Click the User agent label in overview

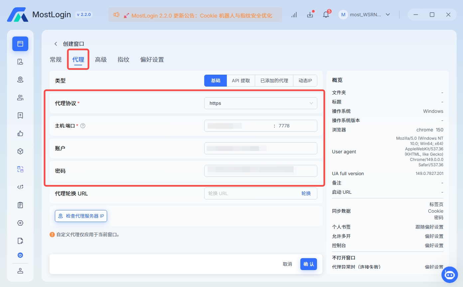(x=344, y=152)
